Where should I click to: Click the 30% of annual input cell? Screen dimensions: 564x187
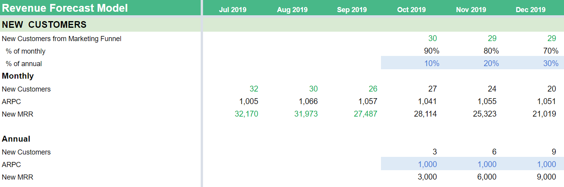pos(551,63)
